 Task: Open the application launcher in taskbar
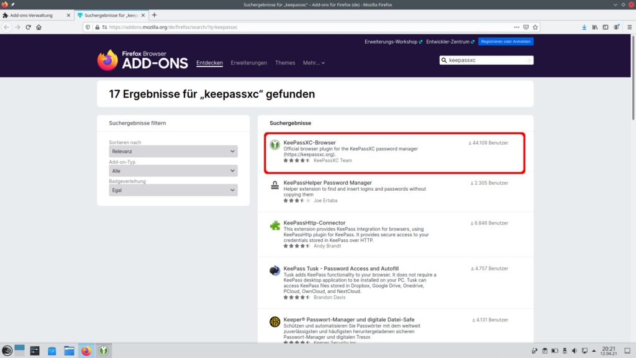pyautogui.click(x=7, y=351)
